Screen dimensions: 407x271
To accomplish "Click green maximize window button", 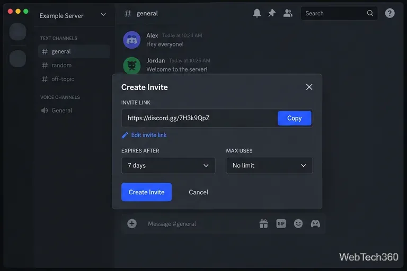I will pyautogui.click(x=25, y=12).
